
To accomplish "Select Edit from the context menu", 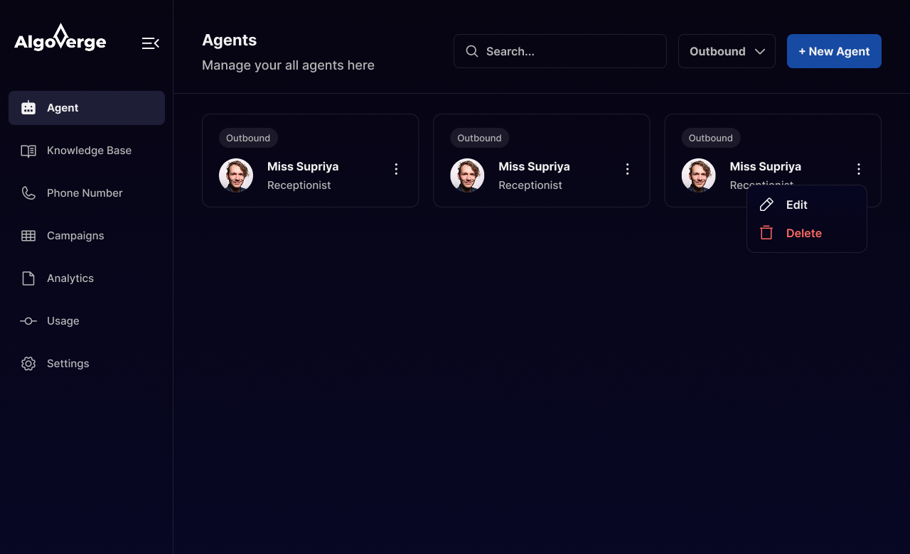I will coord(796,205).
